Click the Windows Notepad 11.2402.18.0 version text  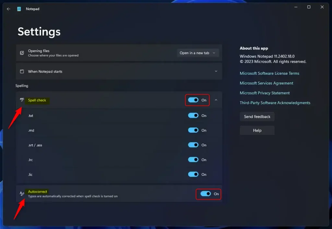pyautogui.click(x=267, y=56)
